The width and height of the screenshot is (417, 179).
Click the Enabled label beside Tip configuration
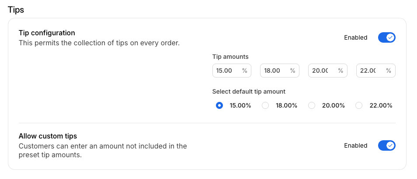point(355,37)
